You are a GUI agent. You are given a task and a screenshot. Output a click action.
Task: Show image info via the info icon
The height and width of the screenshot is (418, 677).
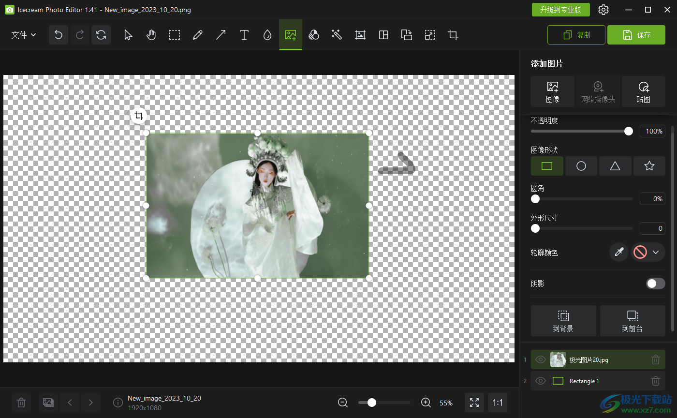118,403
